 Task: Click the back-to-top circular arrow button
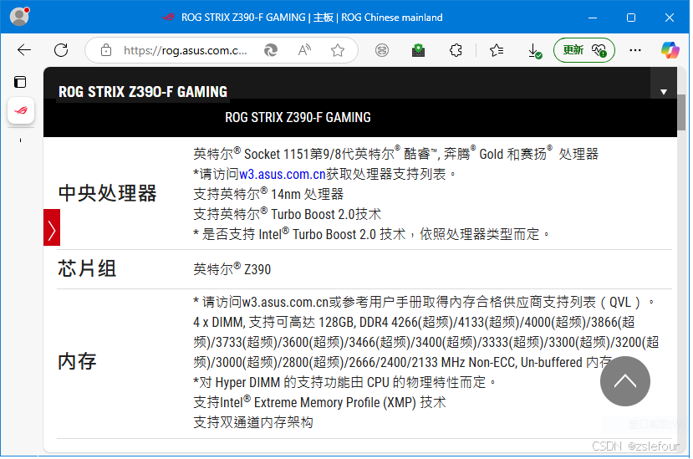[x=625, y=381]
